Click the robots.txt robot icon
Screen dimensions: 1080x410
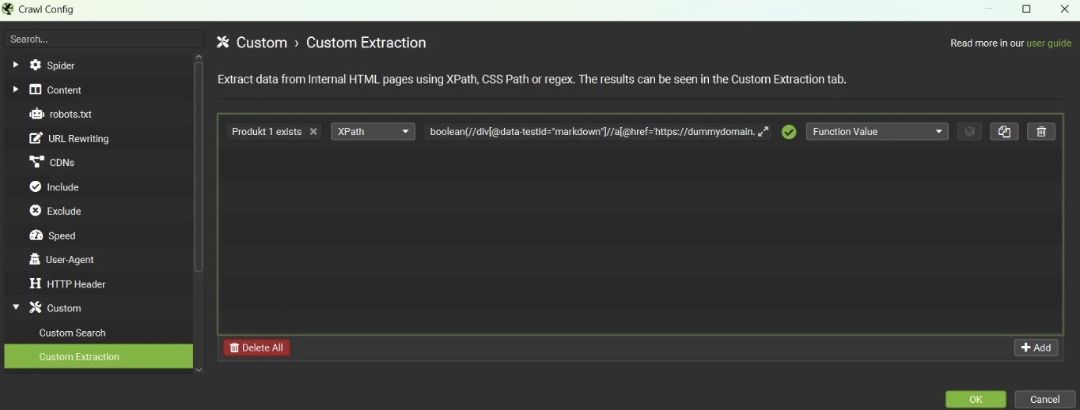[36, 114]
